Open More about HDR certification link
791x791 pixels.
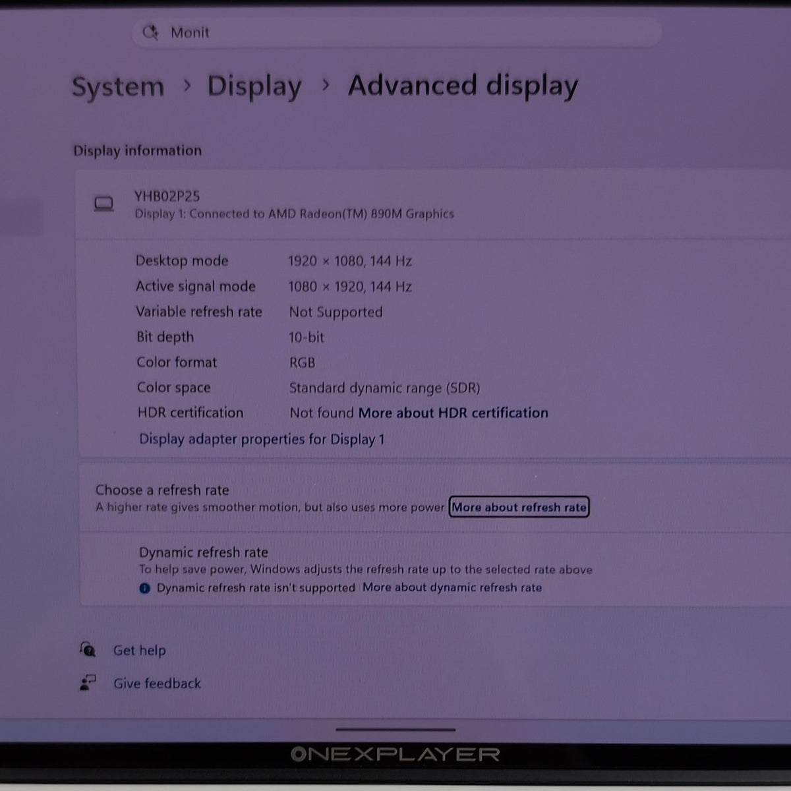click(453, 413)
